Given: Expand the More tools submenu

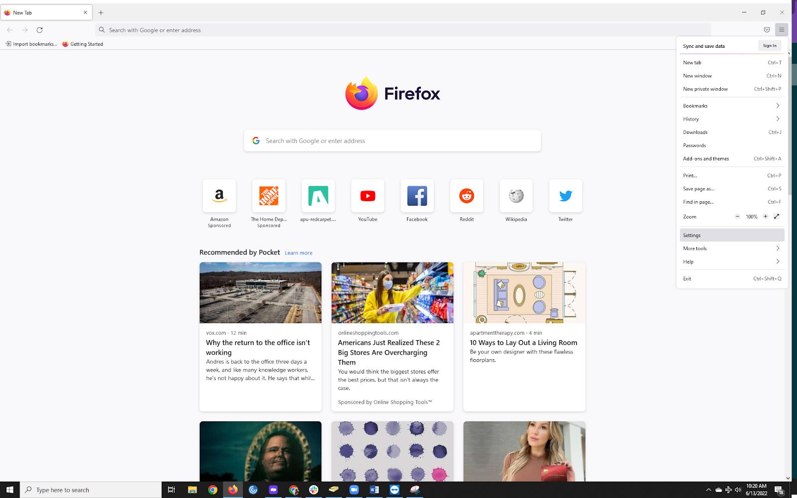Looking at the screenshot, I should pos(732,249).
